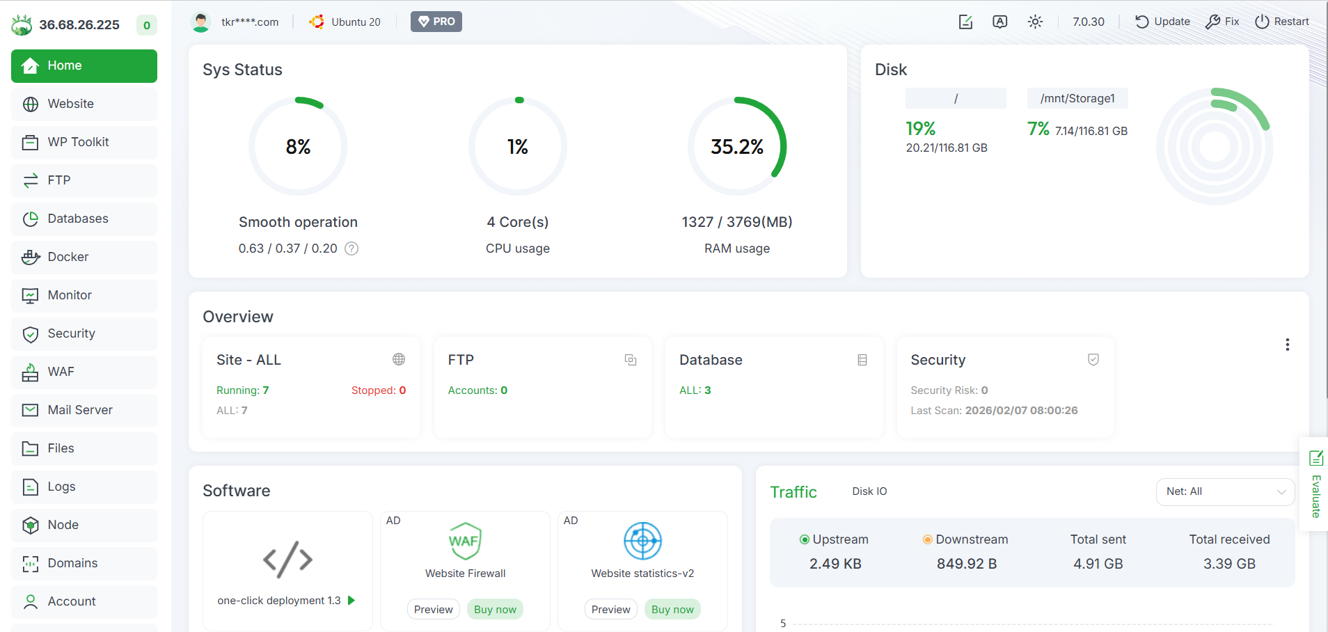Click the Security card shield icon
Image resolution: width=1328 pixels, height=632 pixels.
point(1093,360)
